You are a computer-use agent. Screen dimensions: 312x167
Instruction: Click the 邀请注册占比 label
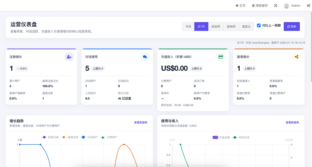pos(50,81)
